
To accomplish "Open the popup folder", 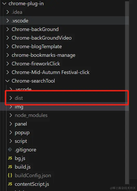I will point(22,133).
